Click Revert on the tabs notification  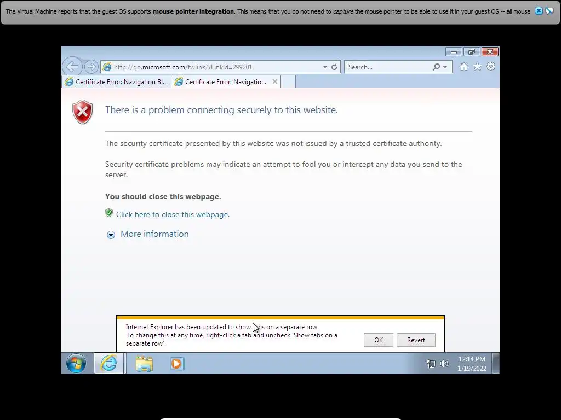pyautogui.click(x=416, y=340)
